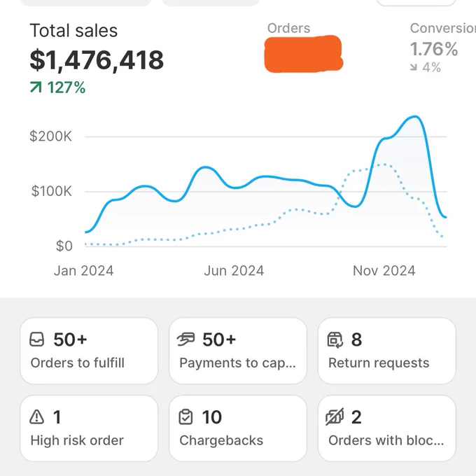This screenshot has width=476, height=476.
Task: Tap the green upward trend arrow
Action: pos(36,87)
